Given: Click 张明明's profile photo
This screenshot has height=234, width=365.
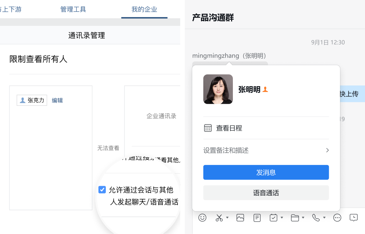Looking at the screenshot, I should click(218, 89).
